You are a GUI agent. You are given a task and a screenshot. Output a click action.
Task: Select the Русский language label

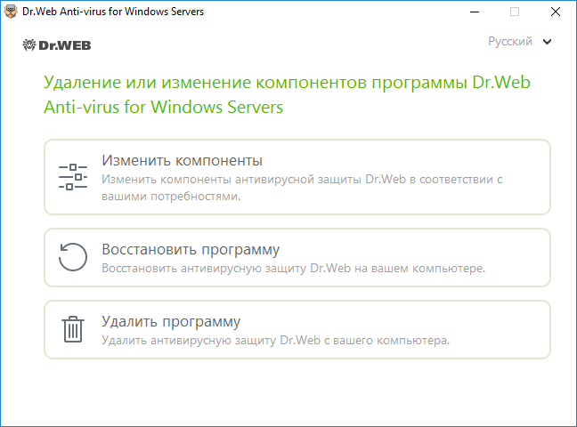[x=510, y=41]
